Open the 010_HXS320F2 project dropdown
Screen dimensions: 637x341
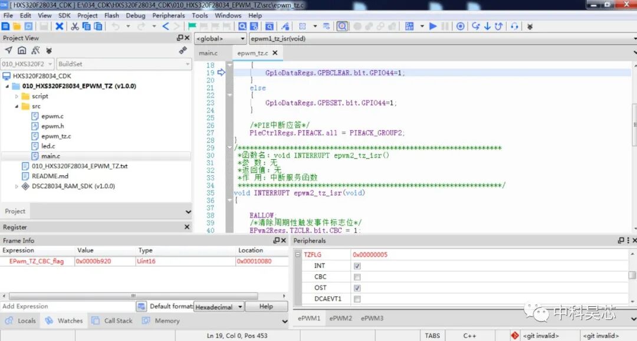pyautogui.click(x=27, y=64)
